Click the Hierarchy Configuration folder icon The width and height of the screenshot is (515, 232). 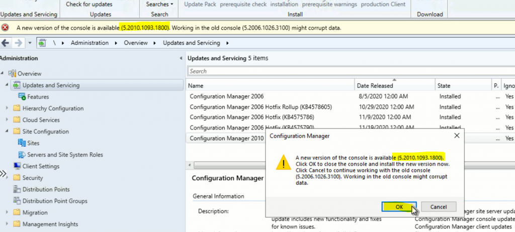(x=17, y=108)
